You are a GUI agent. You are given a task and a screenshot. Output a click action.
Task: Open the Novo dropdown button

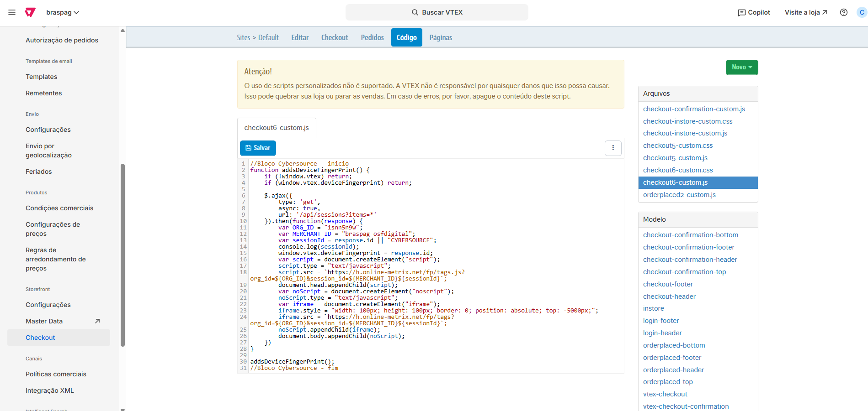click(x=742, y=67)
